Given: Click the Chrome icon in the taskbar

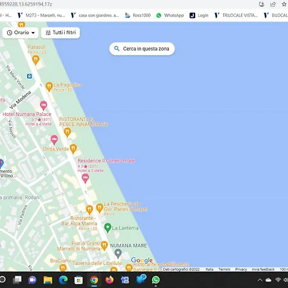Looking at the screenshot, I should [x=94, y=280].
